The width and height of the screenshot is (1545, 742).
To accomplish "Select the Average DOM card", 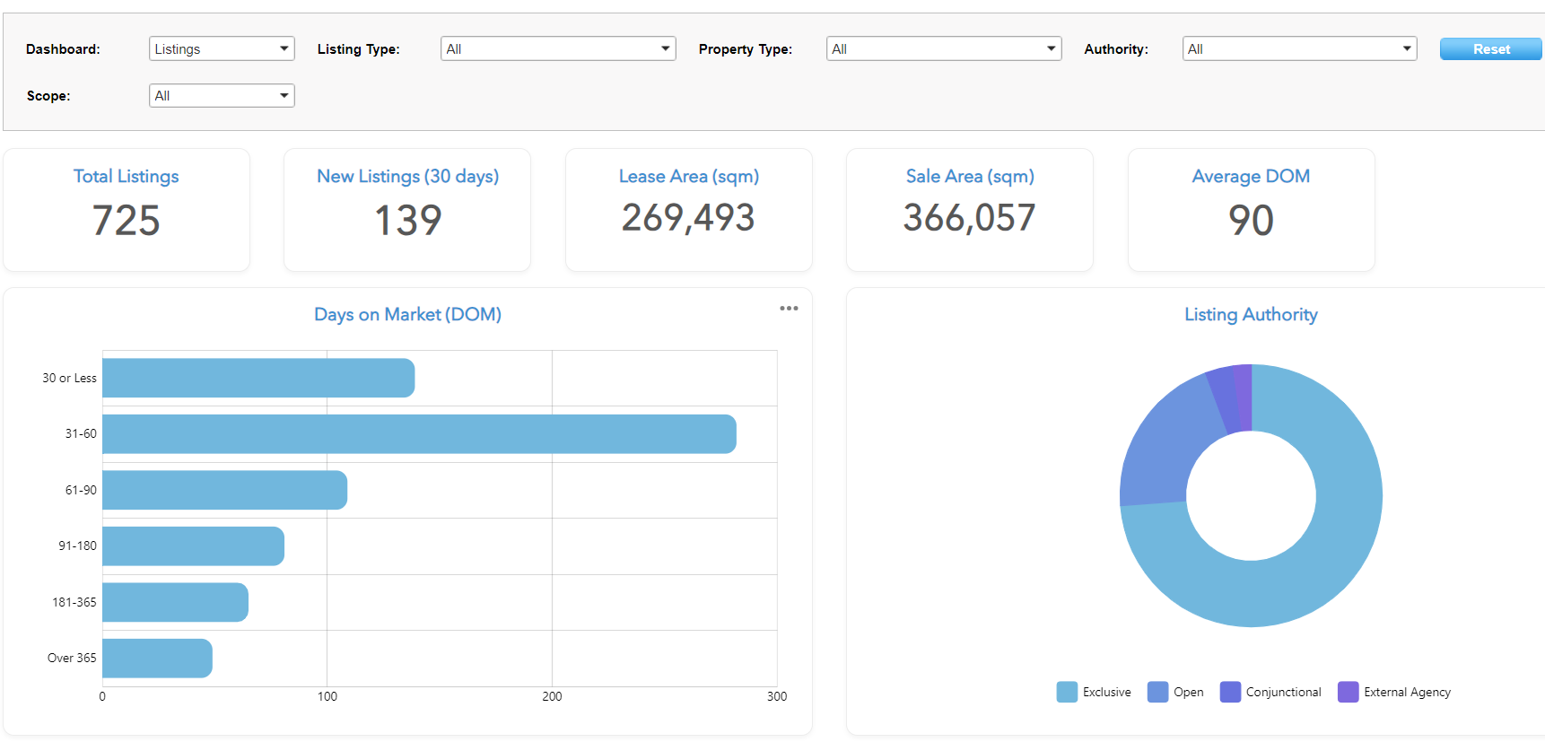I will tap(1251, 210).
